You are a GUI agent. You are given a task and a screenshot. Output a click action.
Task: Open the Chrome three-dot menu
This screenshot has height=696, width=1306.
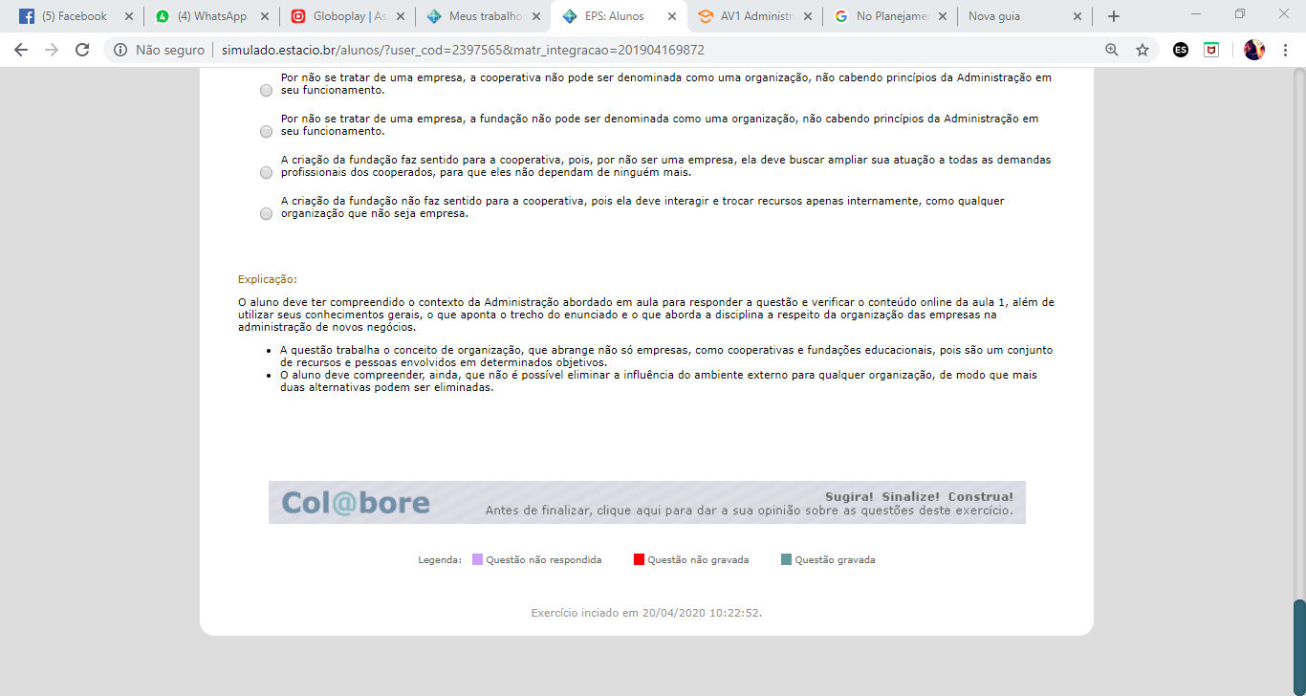1285,50
